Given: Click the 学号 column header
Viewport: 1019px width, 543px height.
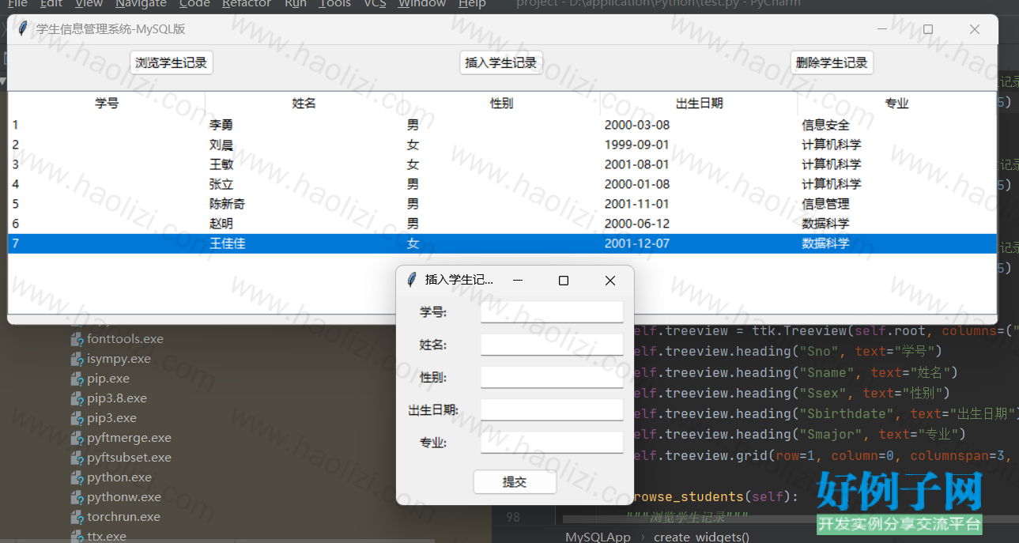Looking at the screenshot, I should 107,104.
